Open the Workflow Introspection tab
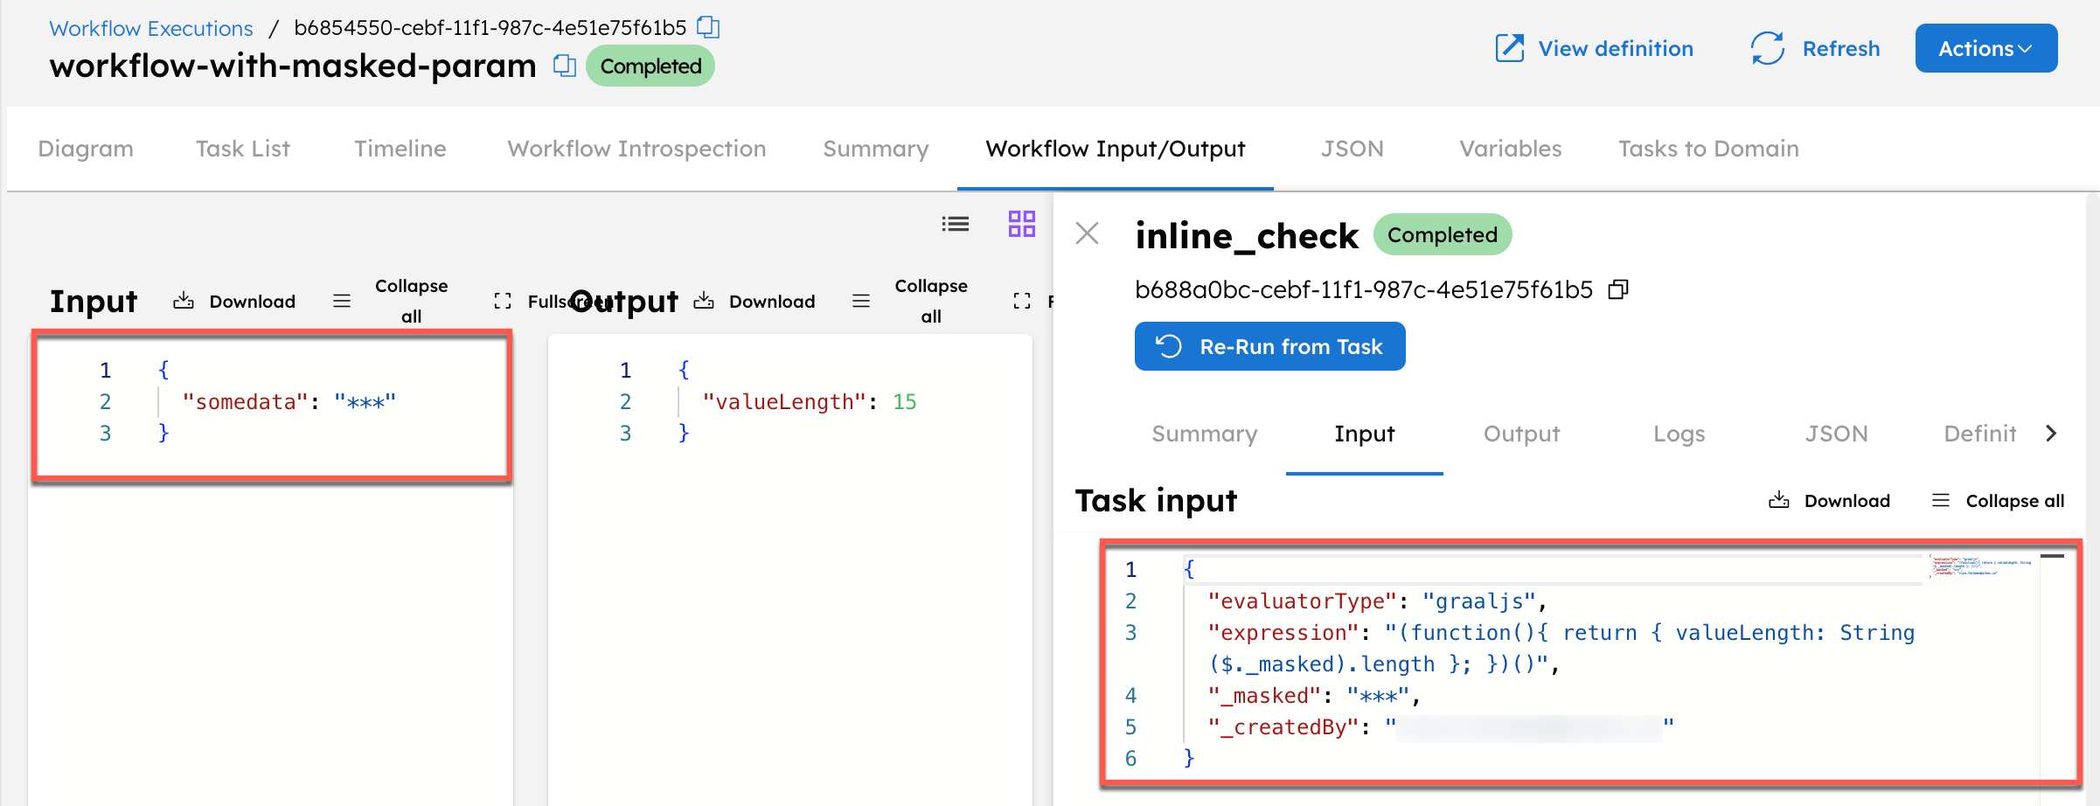2100x806 pixels. coord(636,149)
